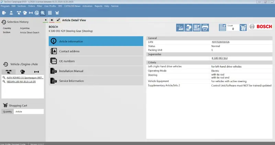Print the article with printer icon
The image size is (275, 145).
205,28
